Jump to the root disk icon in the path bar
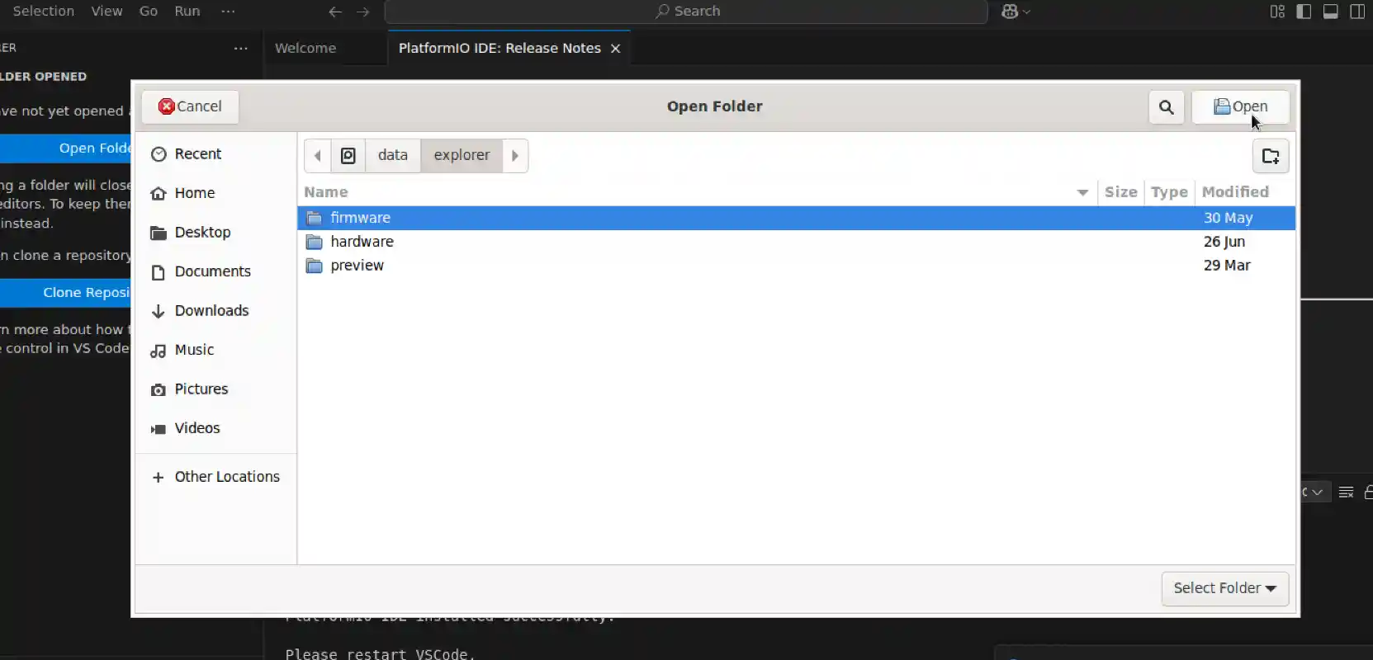1373x660 pixels. pyautogui.click(x=348, y=156)
